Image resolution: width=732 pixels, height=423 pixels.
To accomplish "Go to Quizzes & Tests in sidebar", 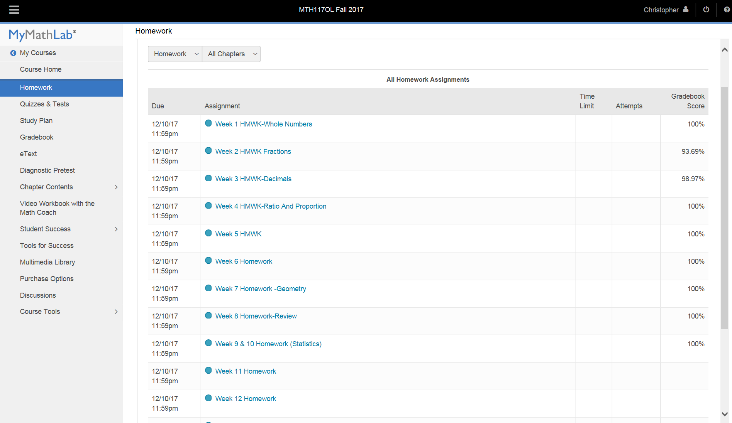I will click(44, 104).
